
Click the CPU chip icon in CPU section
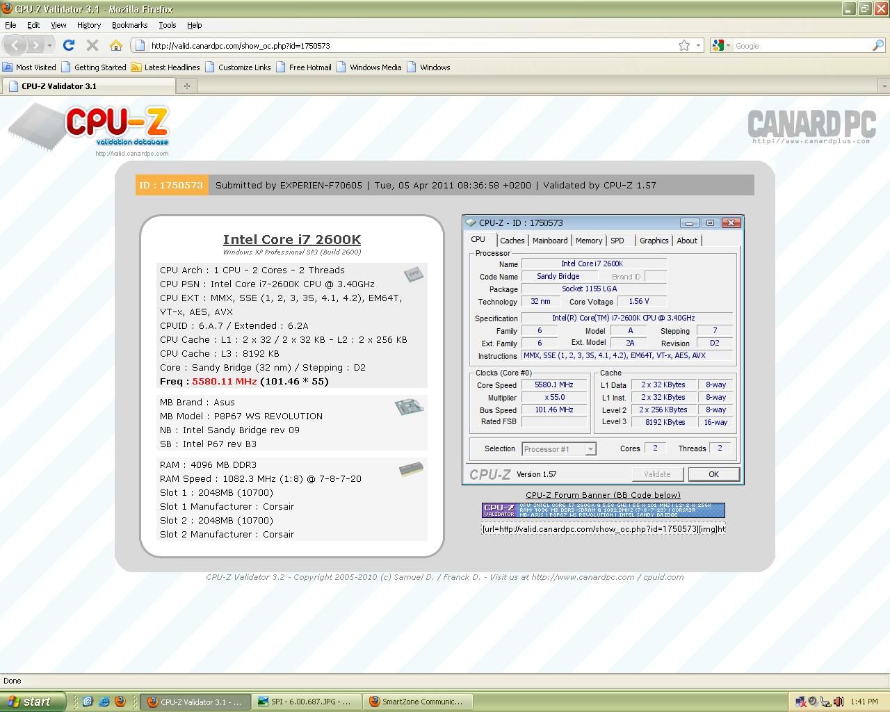pyautogui.click(x=414, y=274)
